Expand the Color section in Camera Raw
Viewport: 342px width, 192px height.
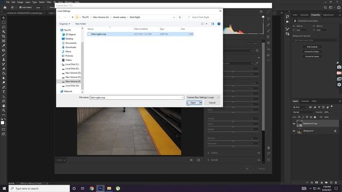pos(208,153)
